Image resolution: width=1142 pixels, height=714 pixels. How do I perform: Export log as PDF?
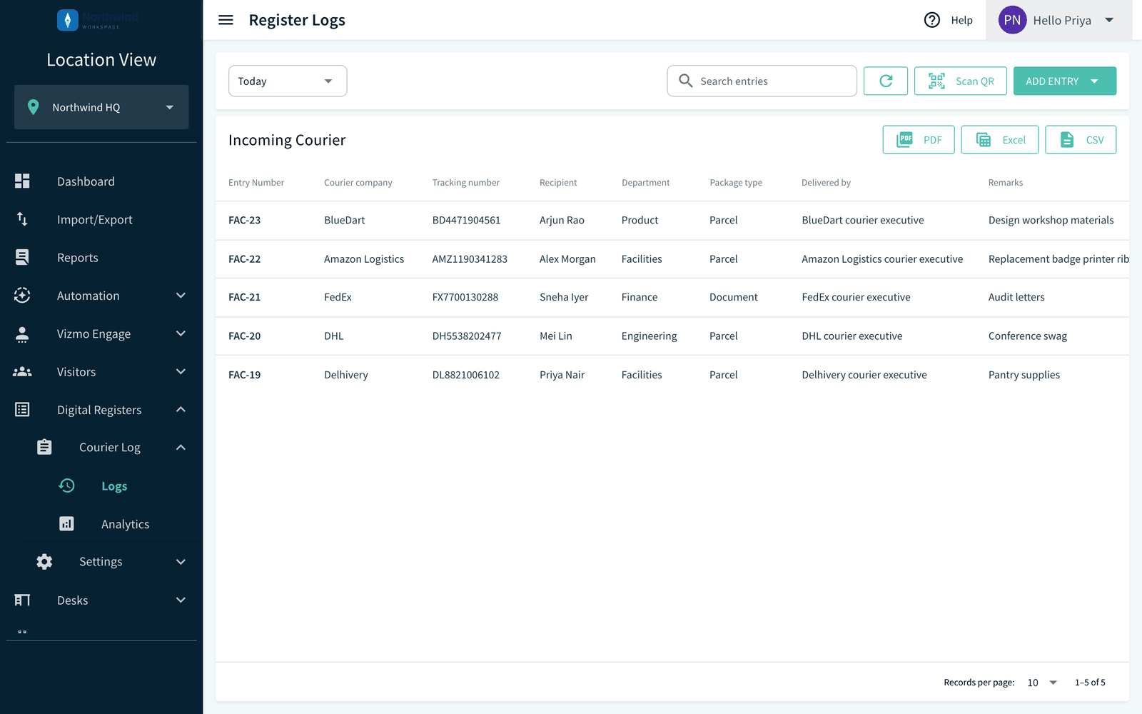pos(919,140)
